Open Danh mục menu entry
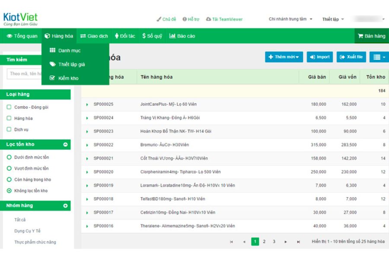The width and height of the screenshot is (389, 259). coord(75,51)
